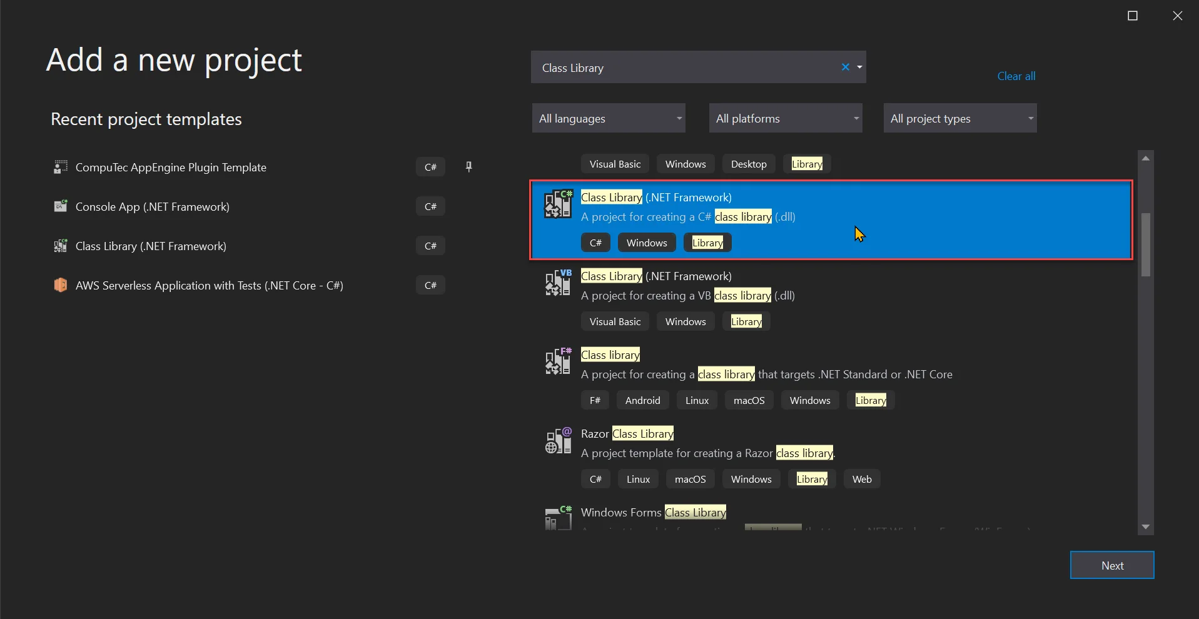This screenshot has height=619, width=1199.
Task: Click the Console App recent template icon
Action: click(61, 206)
